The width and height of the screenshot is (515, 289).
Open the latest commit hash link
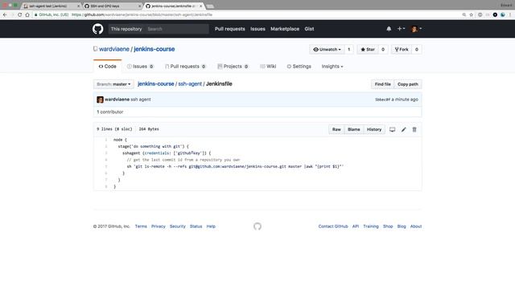click(382, 100)
